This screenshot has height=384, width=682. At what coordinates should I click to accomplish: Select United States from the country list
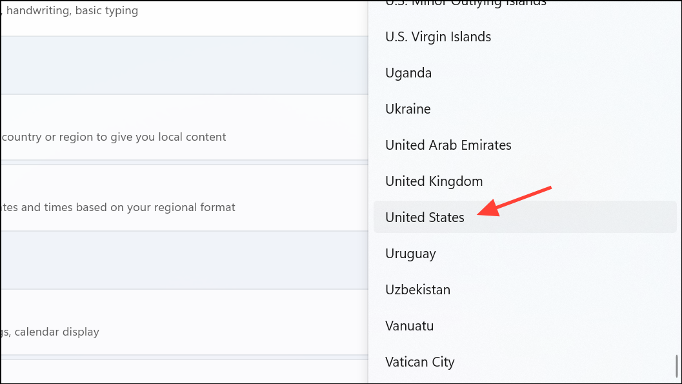tap(425, 217)
